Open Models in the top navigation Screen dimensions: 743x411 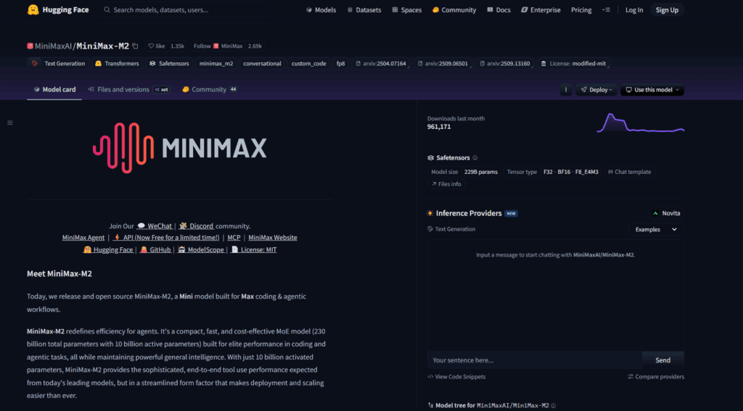321,9
